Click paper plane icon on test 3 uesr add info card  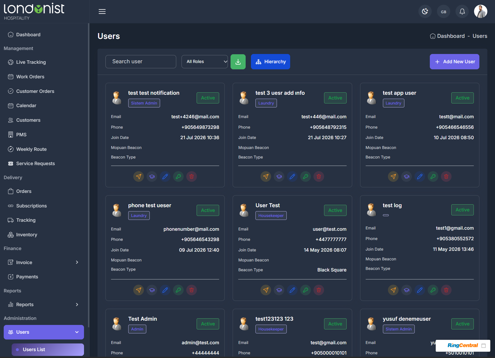(266, 176)
